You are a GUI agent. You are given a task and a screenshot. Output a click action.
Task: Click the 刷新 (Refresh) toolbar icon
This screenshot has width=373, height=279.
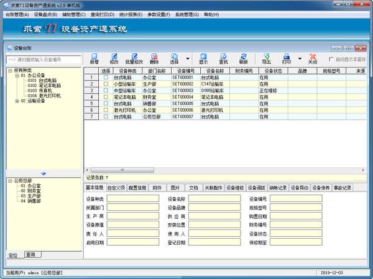coord(243,59)
